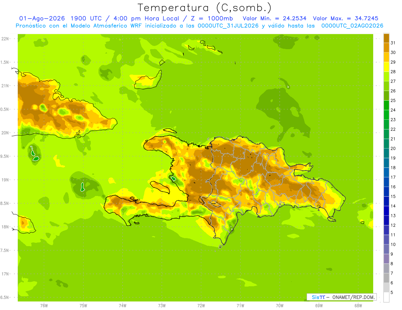
Task: Click the '18N' latitude label
Action: pyautogui.click(x=5, y=227)
